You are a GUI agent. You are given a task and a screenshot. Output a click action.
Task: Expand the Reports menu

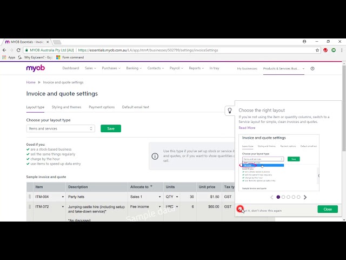tap(196, 68)
